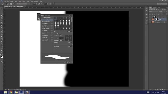Select the Move tool in toolbox
This screenshot has height=94, width=168.
click(x=2, y=9)
